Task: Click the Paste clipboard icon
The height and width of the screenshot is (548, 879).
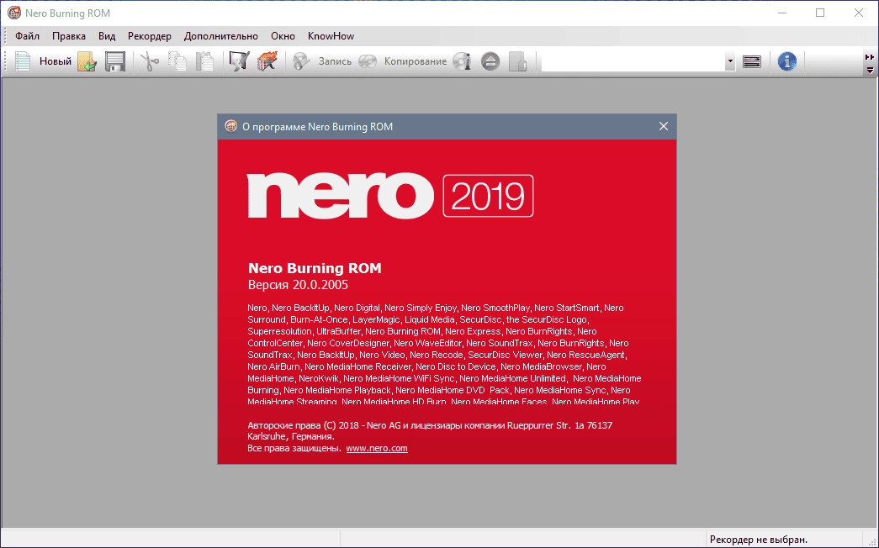Action: click(204, 61)
